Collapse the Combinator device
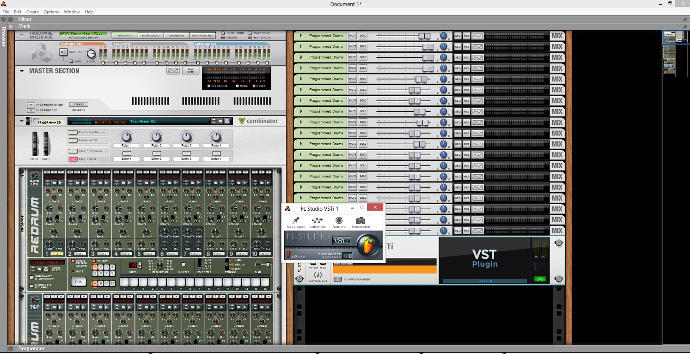This screenshot has width=690, height=354. (x=22, y=121)
